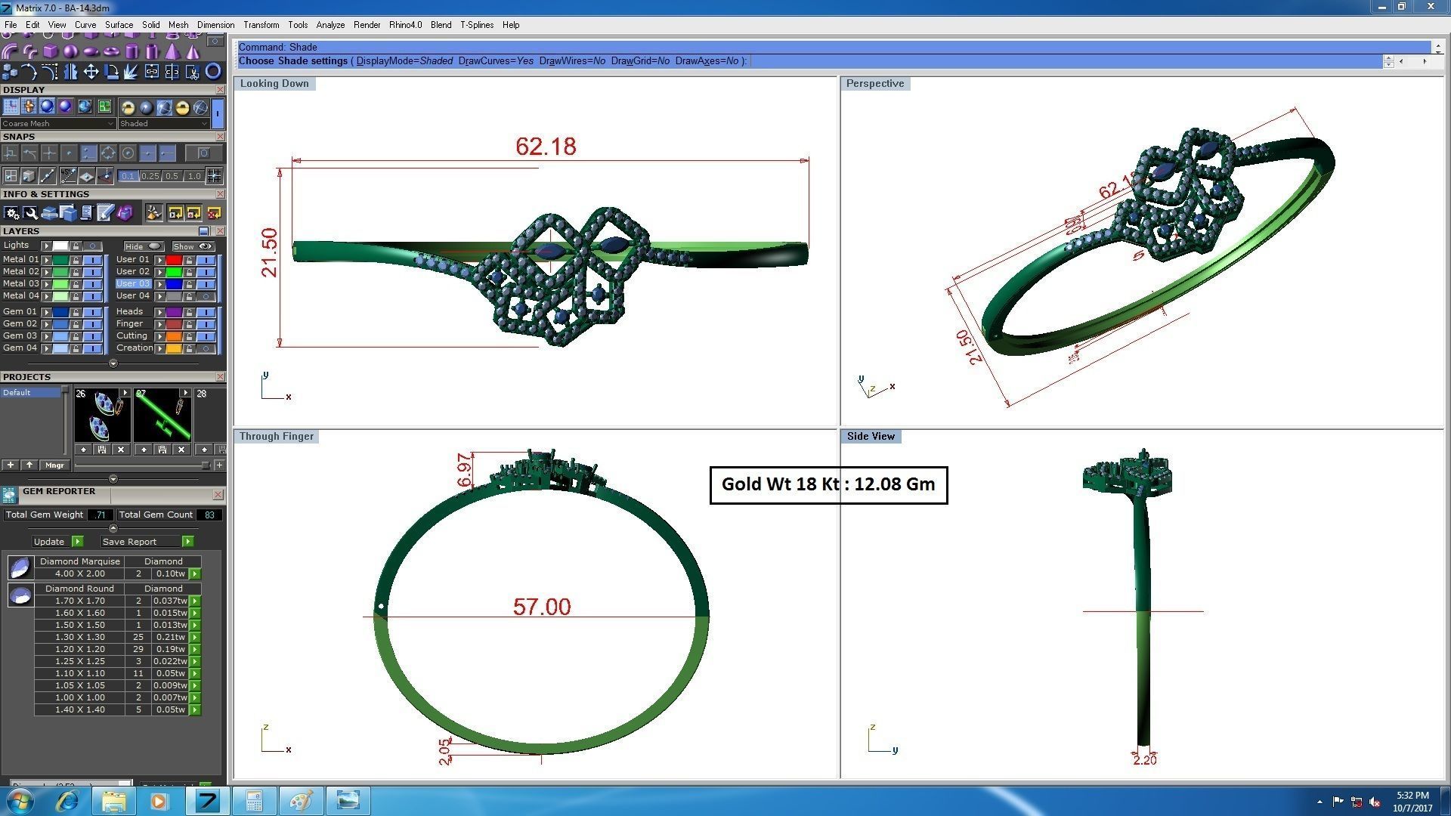Viewport: 1451px width, 816px height.
Task: Select the purple sphere solid tool
Action: [70, 51]
